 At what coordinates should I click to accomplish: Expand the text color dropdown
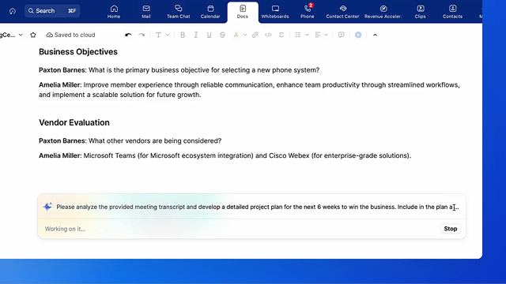point(245,35)
